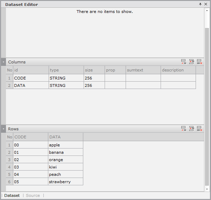Click delete column icon in Columns section
Viewport: 211px width, 200px height.
pyautogui.click(x=199, y=62)
